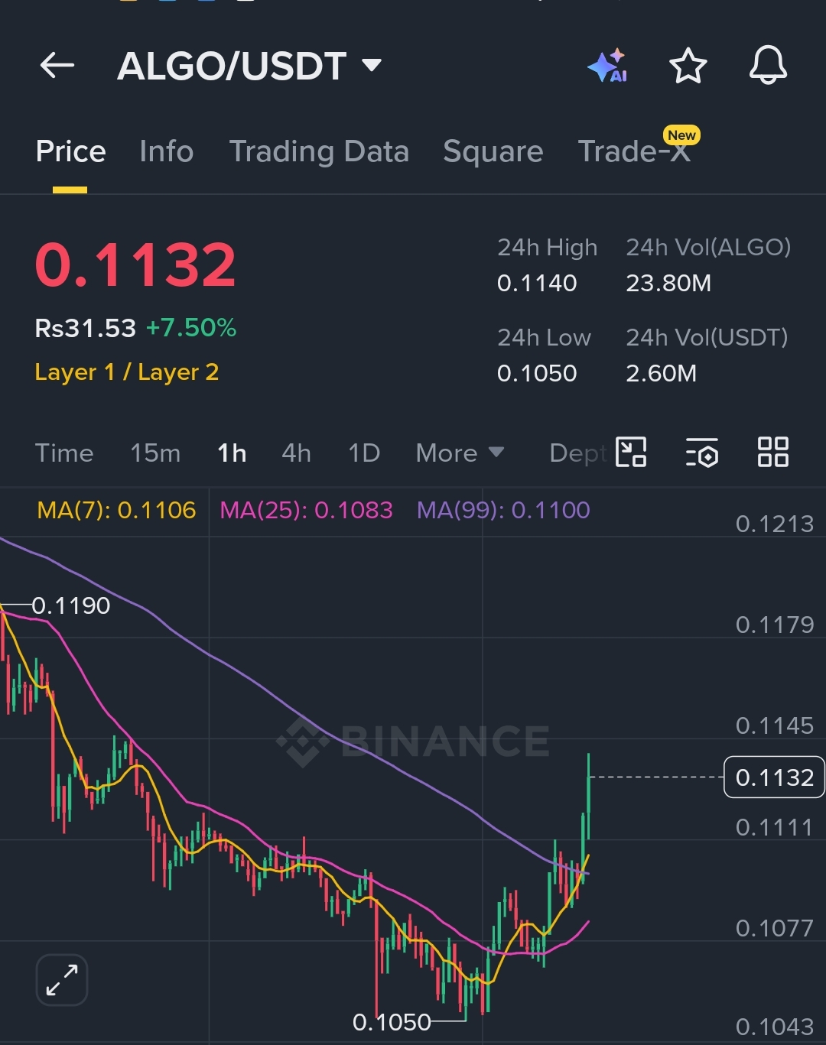Switch to the Price tab
Image resolution: width=826 pixels, height=1045 pixels.
[70, 151]
